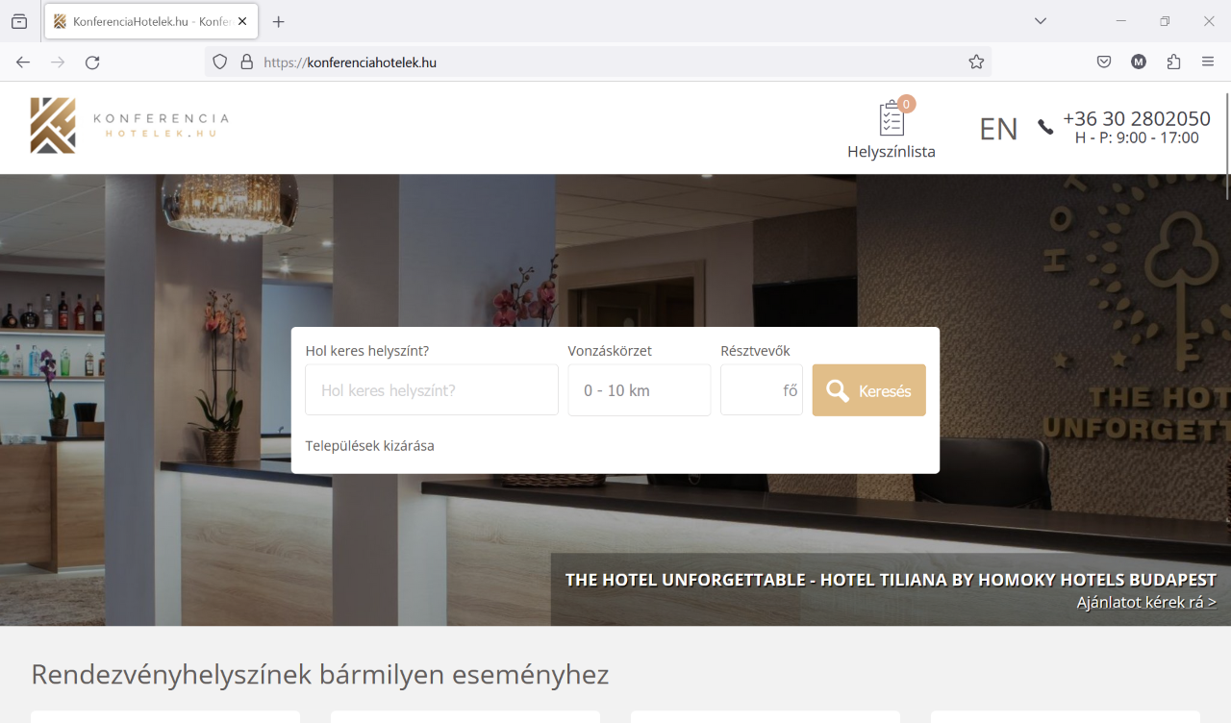
Task: Click the Helyszínlista counter badge showing 0
Action: [x=906, y=104]
